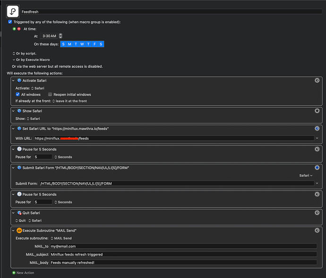326x278 pixels.
Task: Collapse the Quit Safari action
Action: [13, 212]
